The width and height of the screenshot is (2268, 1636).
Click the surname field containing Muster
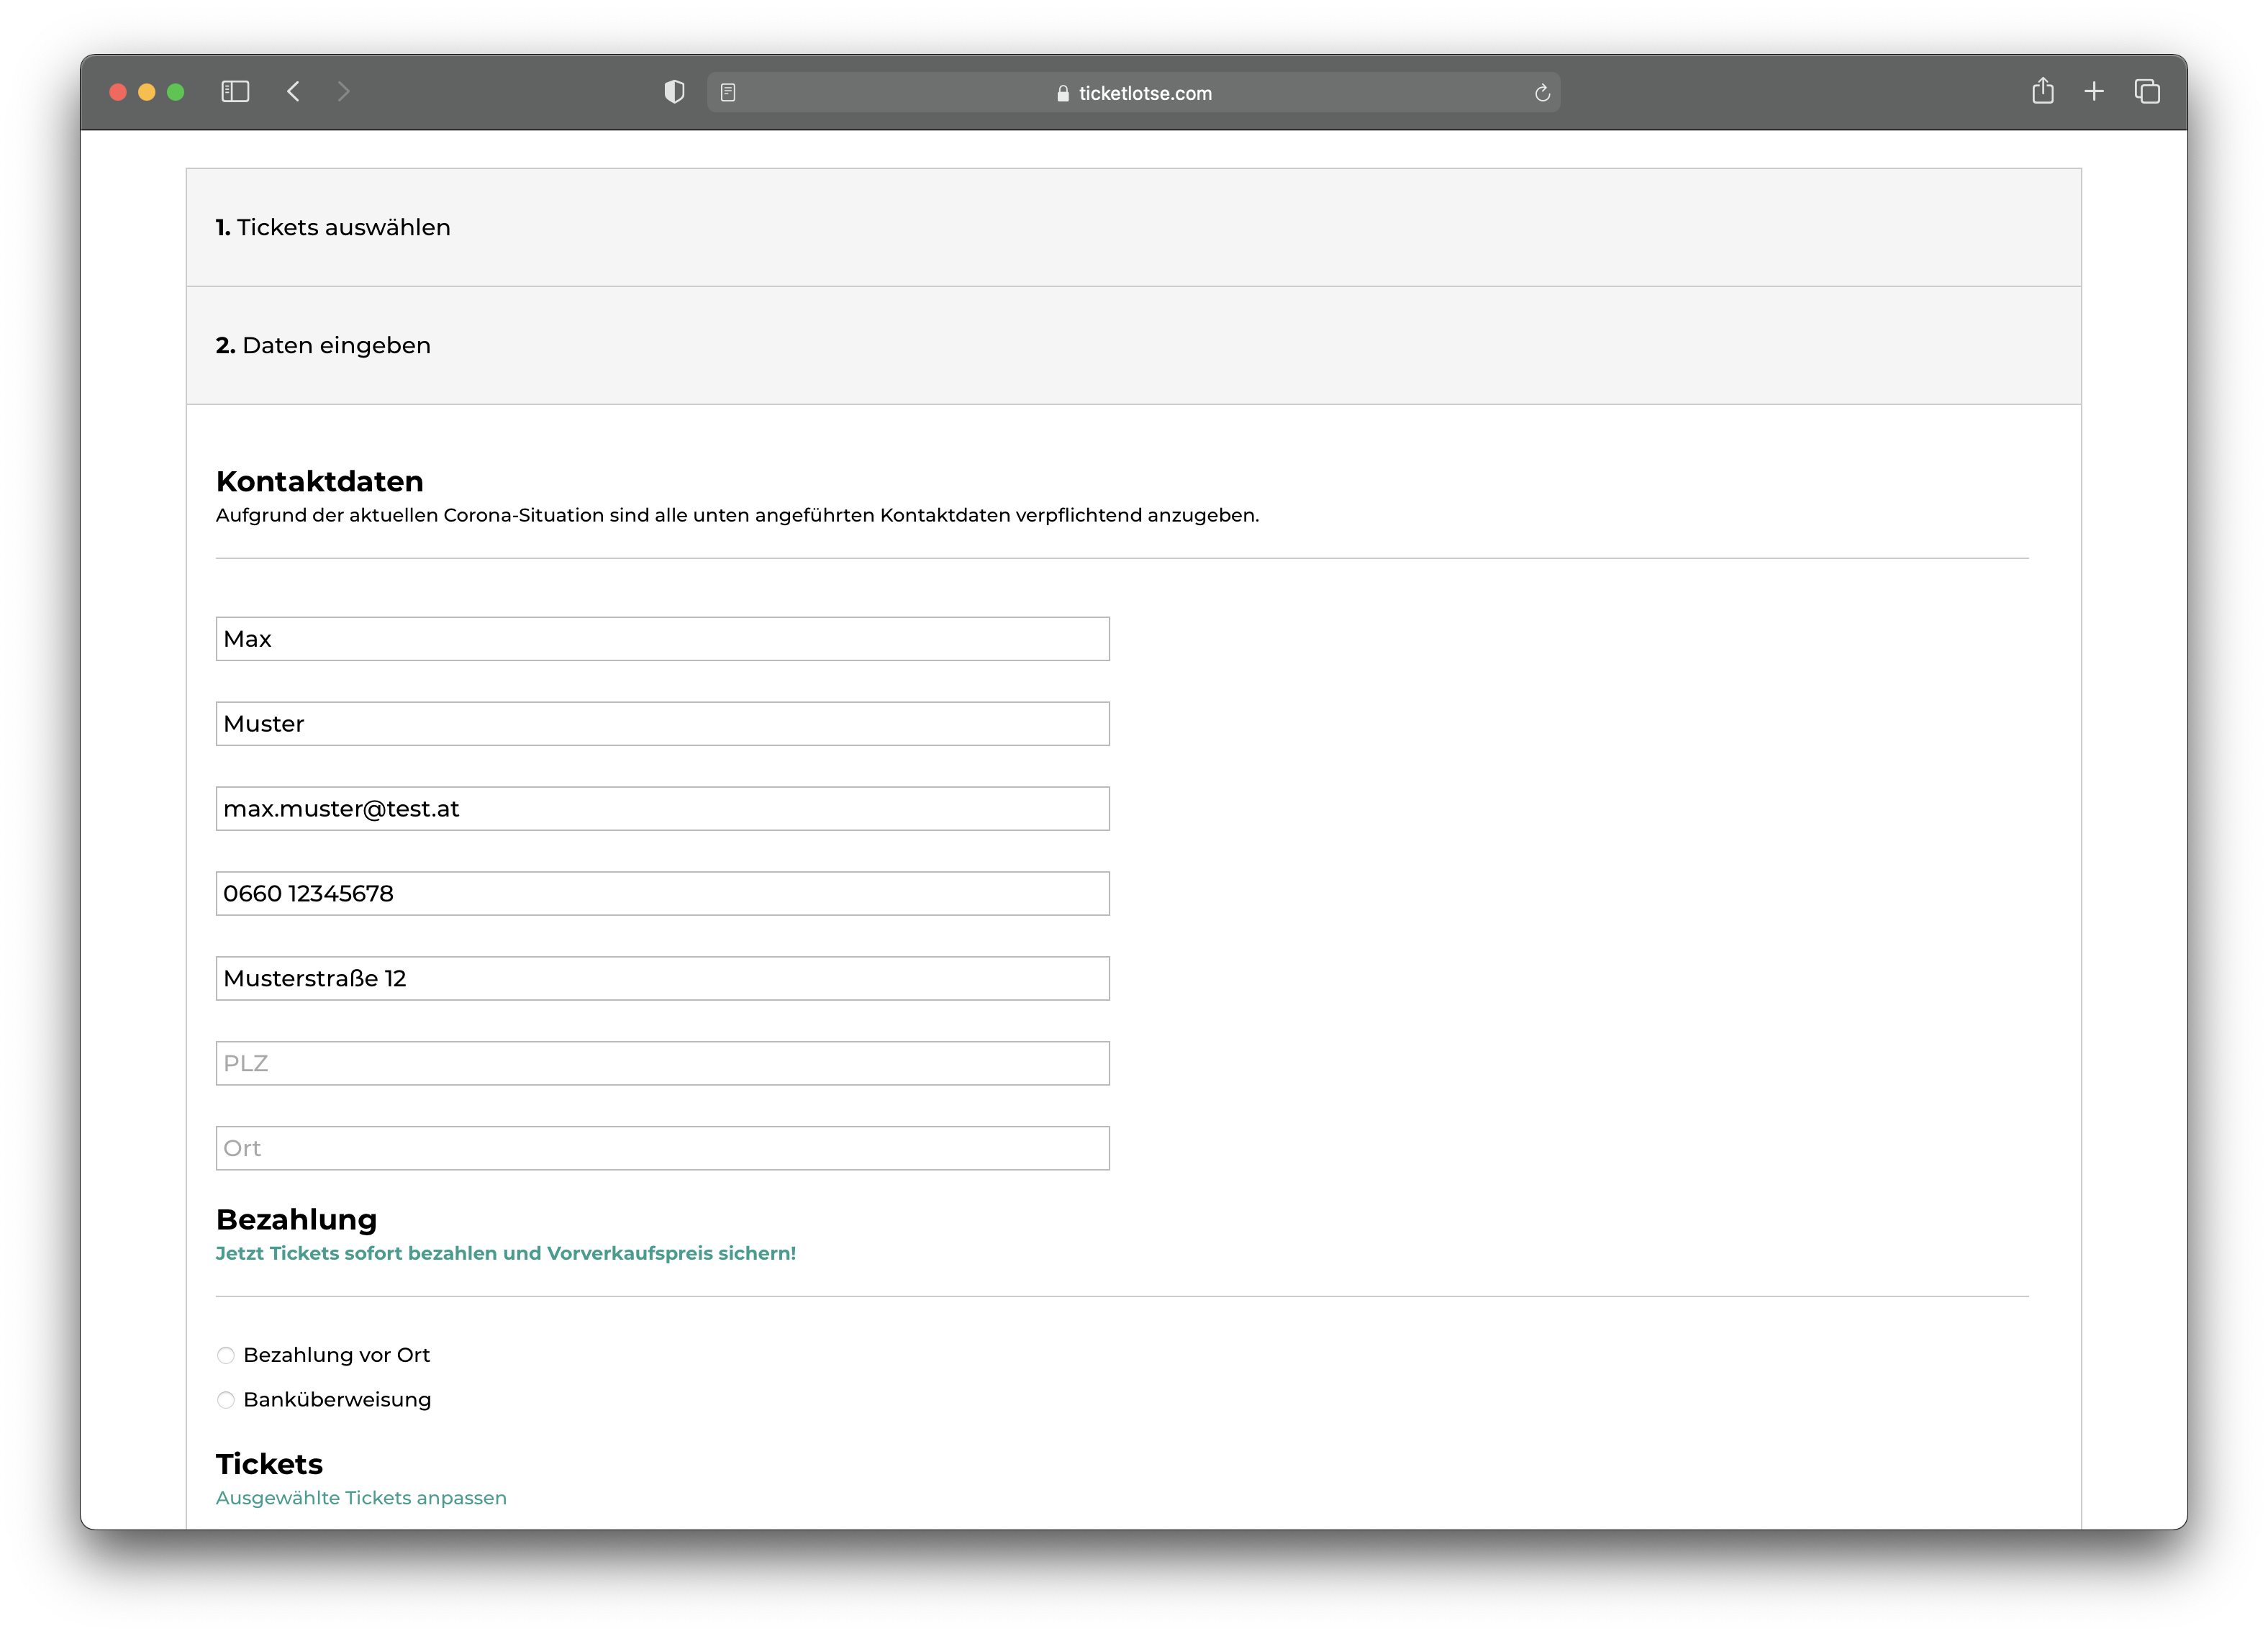click(662, 724)
